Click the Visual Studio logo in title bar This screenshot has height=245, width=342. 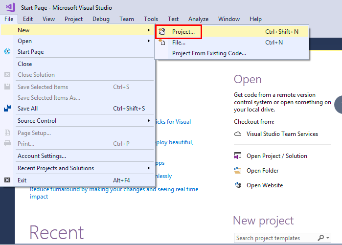10,7
